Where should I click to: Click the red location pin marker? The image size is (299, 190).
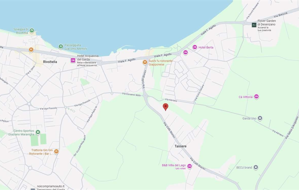pyautogui.click(x=166, y=107)
